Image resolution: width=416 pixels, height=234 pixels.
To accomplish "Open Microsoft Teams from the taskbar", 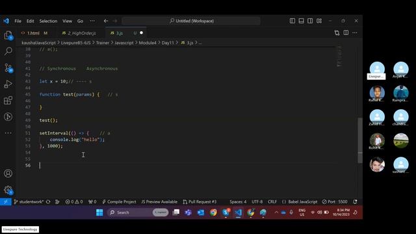I will pos(188,213).
